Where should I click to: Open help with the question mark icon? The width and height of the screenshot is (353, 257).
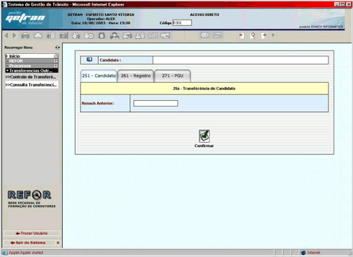(273, 36)
